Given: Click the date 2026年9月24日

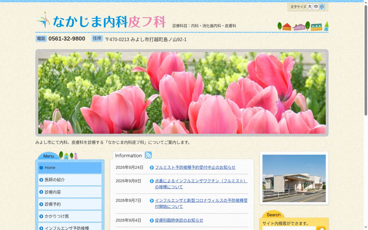Looking at the screenshot, I should click(129, 167).
